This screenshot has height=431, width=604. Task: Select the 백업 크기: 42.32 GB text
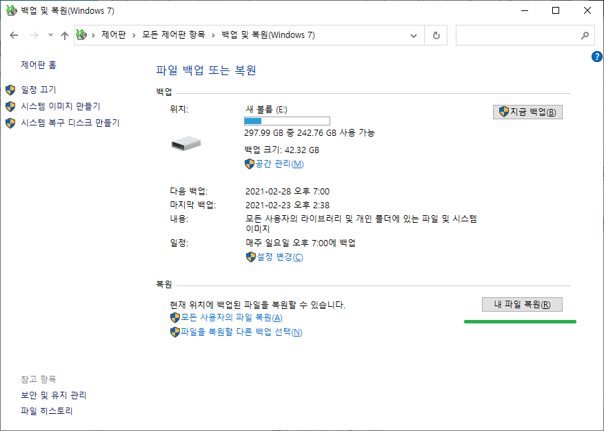click(x=282, y=150)
